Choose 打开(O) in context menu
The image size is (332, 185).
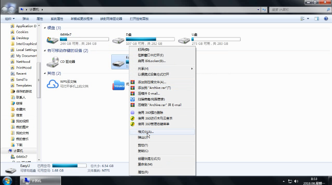(x=162, y=50)
